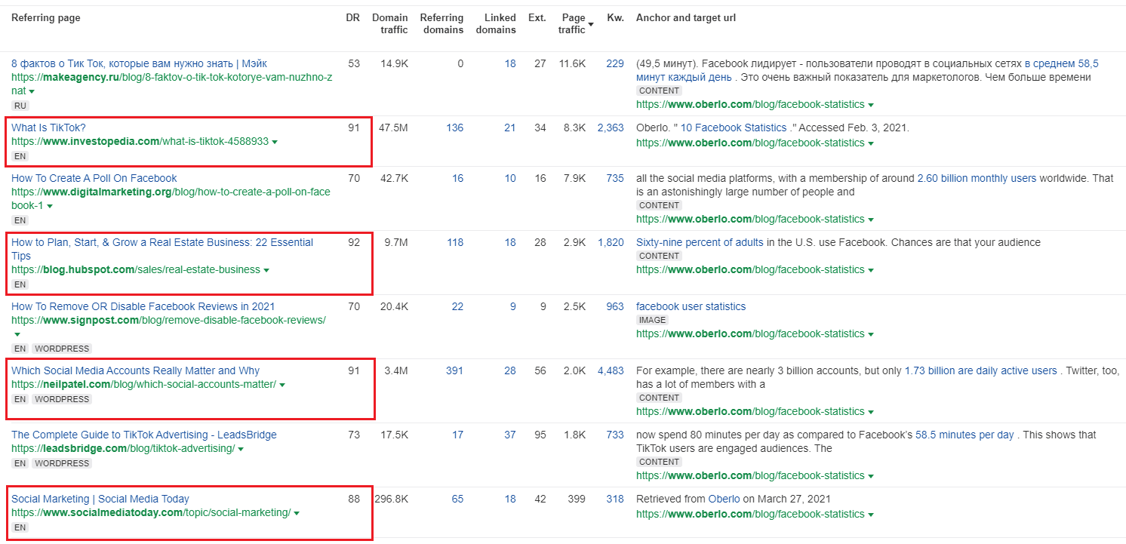1126x544 pixels.
Task: Click page traffic value 11.6K
Action: 572,63
